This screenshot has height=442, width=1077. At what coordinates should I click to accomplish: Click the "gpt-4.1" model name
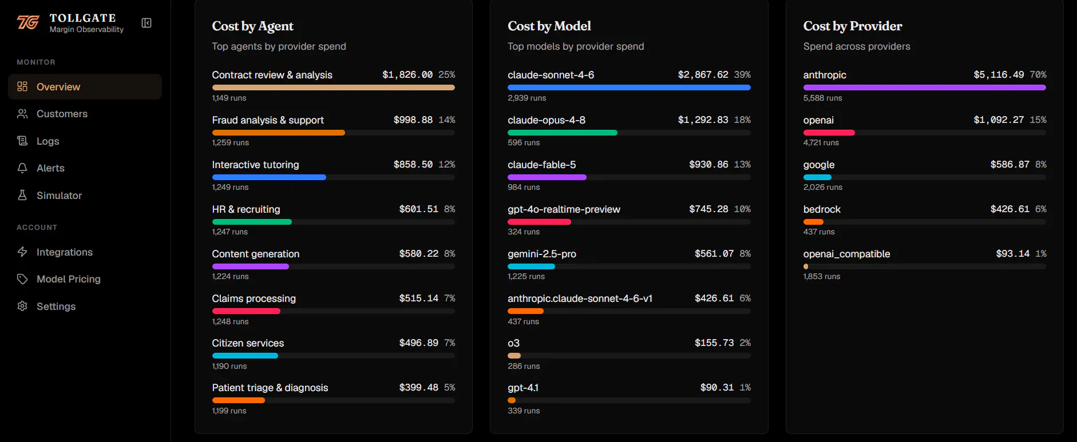[523, 388]
